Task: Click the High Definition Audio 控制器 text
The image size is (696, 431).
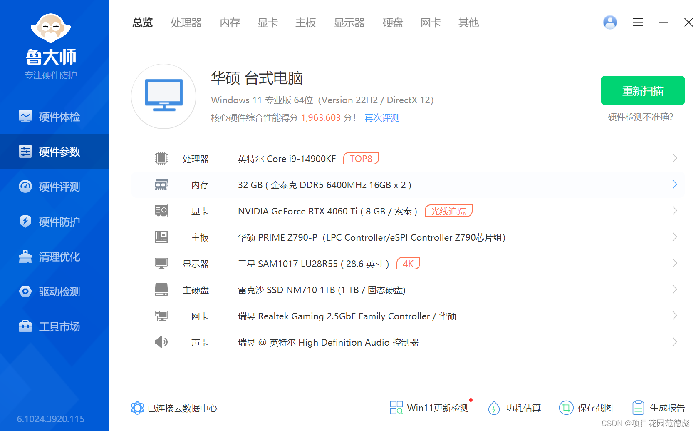Action: pos(328,343)
